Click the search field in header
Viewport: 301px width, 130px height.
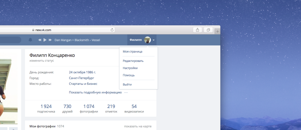(x=11, y=40)
